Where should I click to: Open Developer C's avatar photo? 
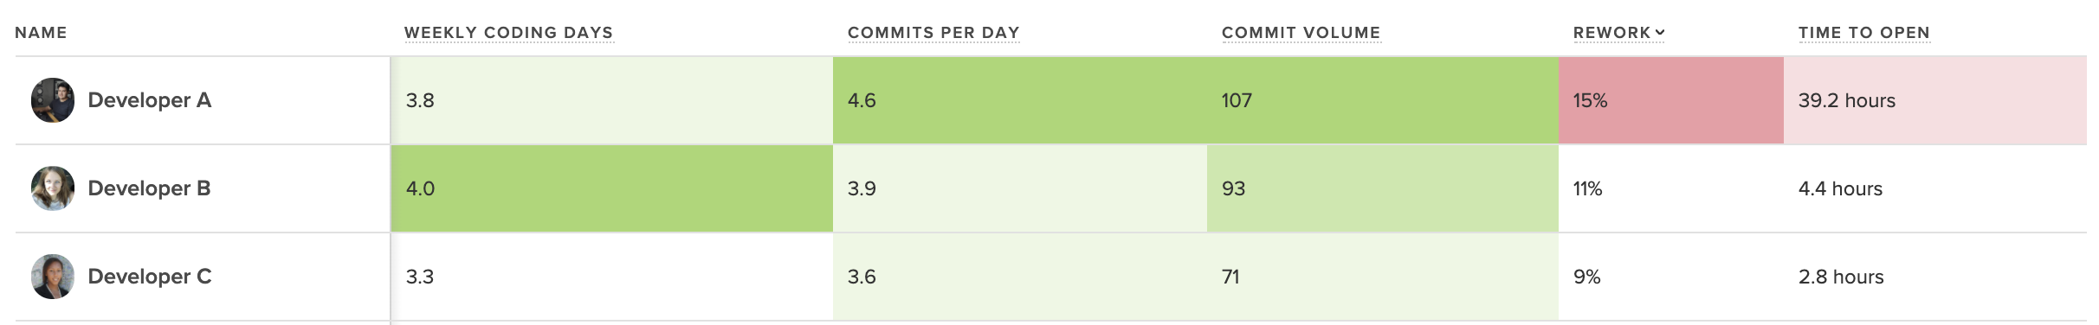tap(53, 277)
